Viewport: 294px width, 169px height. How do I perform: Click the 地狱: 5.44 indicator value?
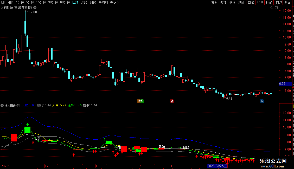(44, 105)
